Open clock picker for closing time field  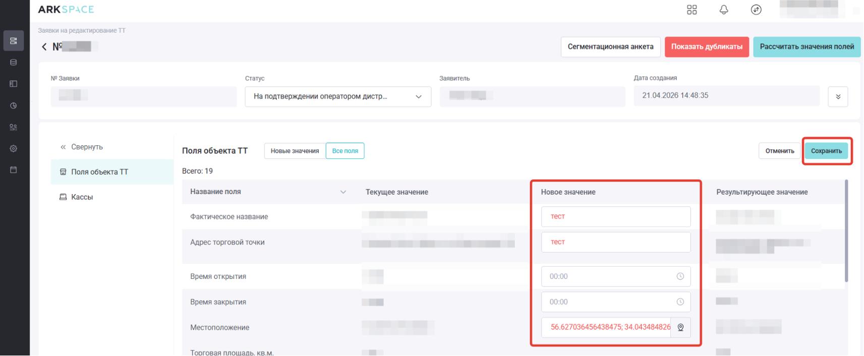(x=680, y=302)
